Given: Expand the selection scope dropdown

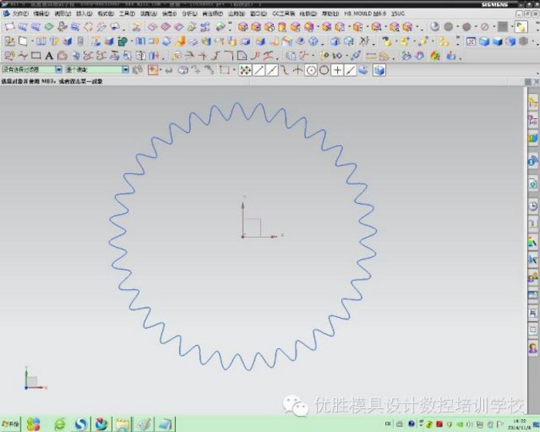Looking at the screenshot, I should click(x=125, y=70).
